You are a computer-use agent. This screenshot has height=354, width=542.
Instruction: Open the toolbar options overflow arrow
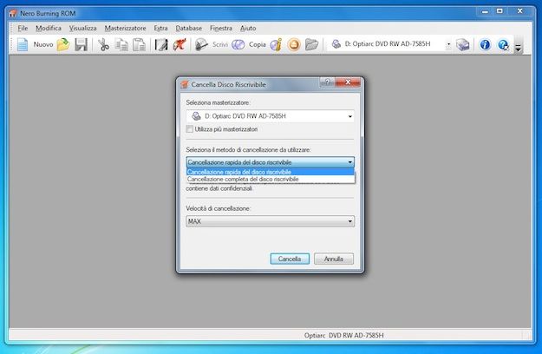pyautogui.click(x=518, y=46)
